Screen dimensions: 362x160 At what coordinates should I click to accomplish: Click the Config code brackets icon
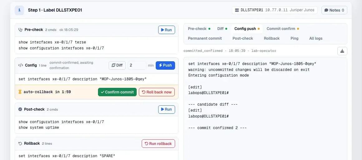click(x=21, y=65)
